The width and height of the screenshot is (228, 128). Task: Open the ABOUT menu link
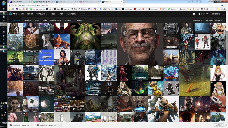click(x=30, y=14)
